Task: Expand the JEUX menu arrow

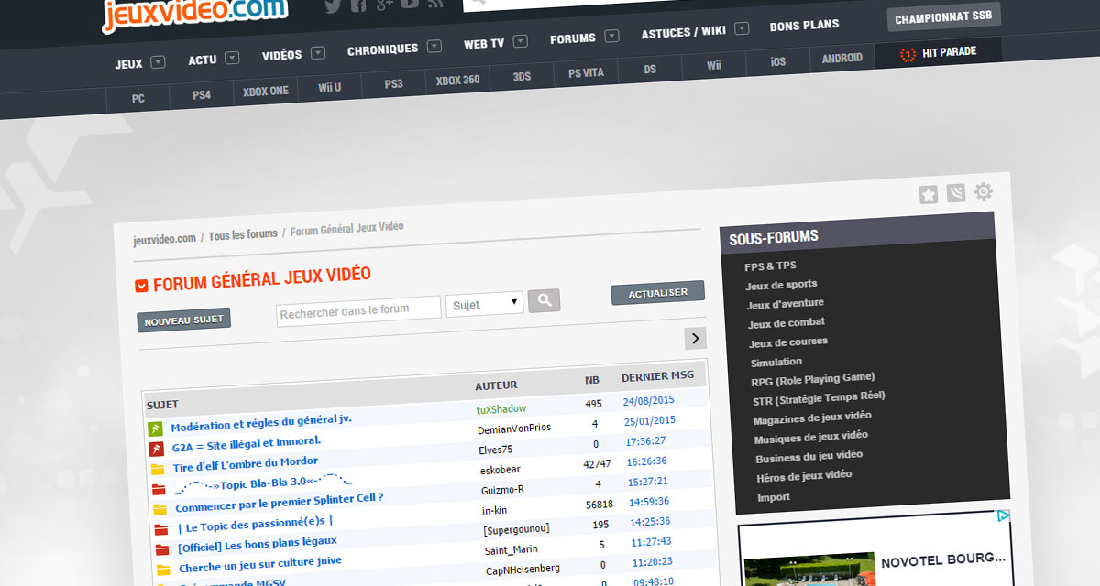Action: pos(158,62)
